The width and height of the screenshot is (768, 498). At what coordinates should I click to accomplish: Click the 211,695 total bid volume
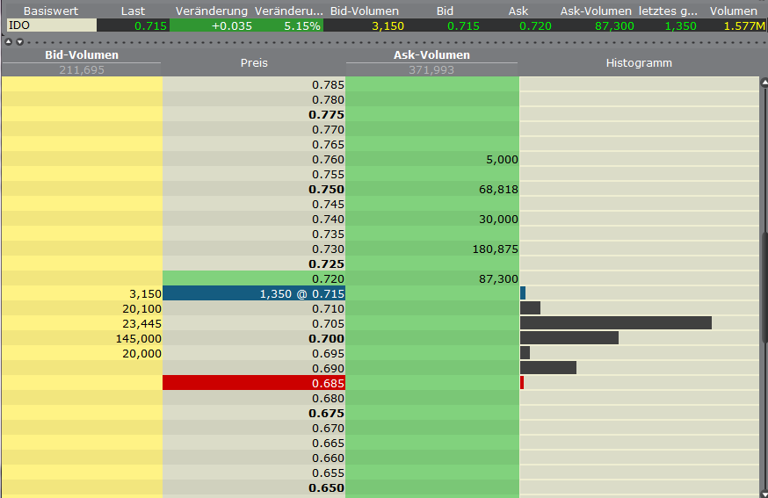82,70
